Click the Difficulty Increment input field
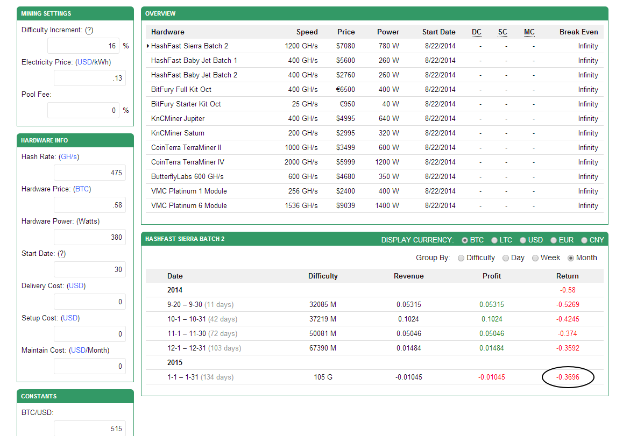The height and width of the screenshot is (436, 637). 83,46
